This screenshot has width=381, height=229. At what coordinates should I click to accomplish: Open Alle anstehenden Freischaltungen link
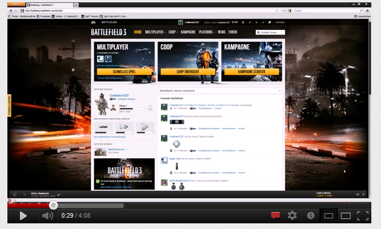pos(110,137)
